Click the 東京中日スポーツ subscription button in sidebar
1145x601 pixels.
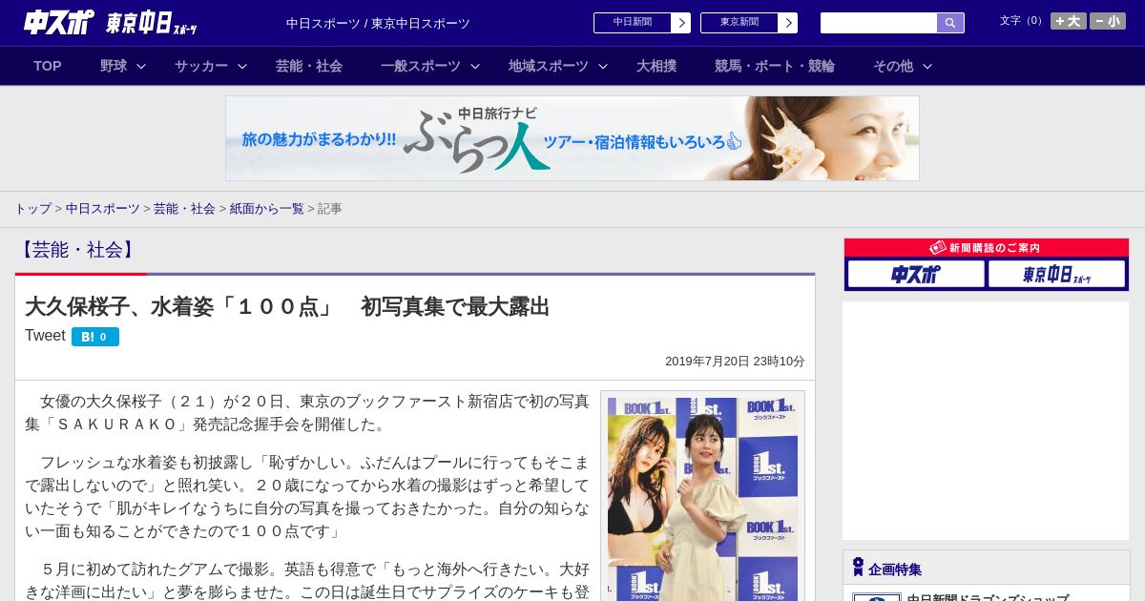pos(1056,275)
